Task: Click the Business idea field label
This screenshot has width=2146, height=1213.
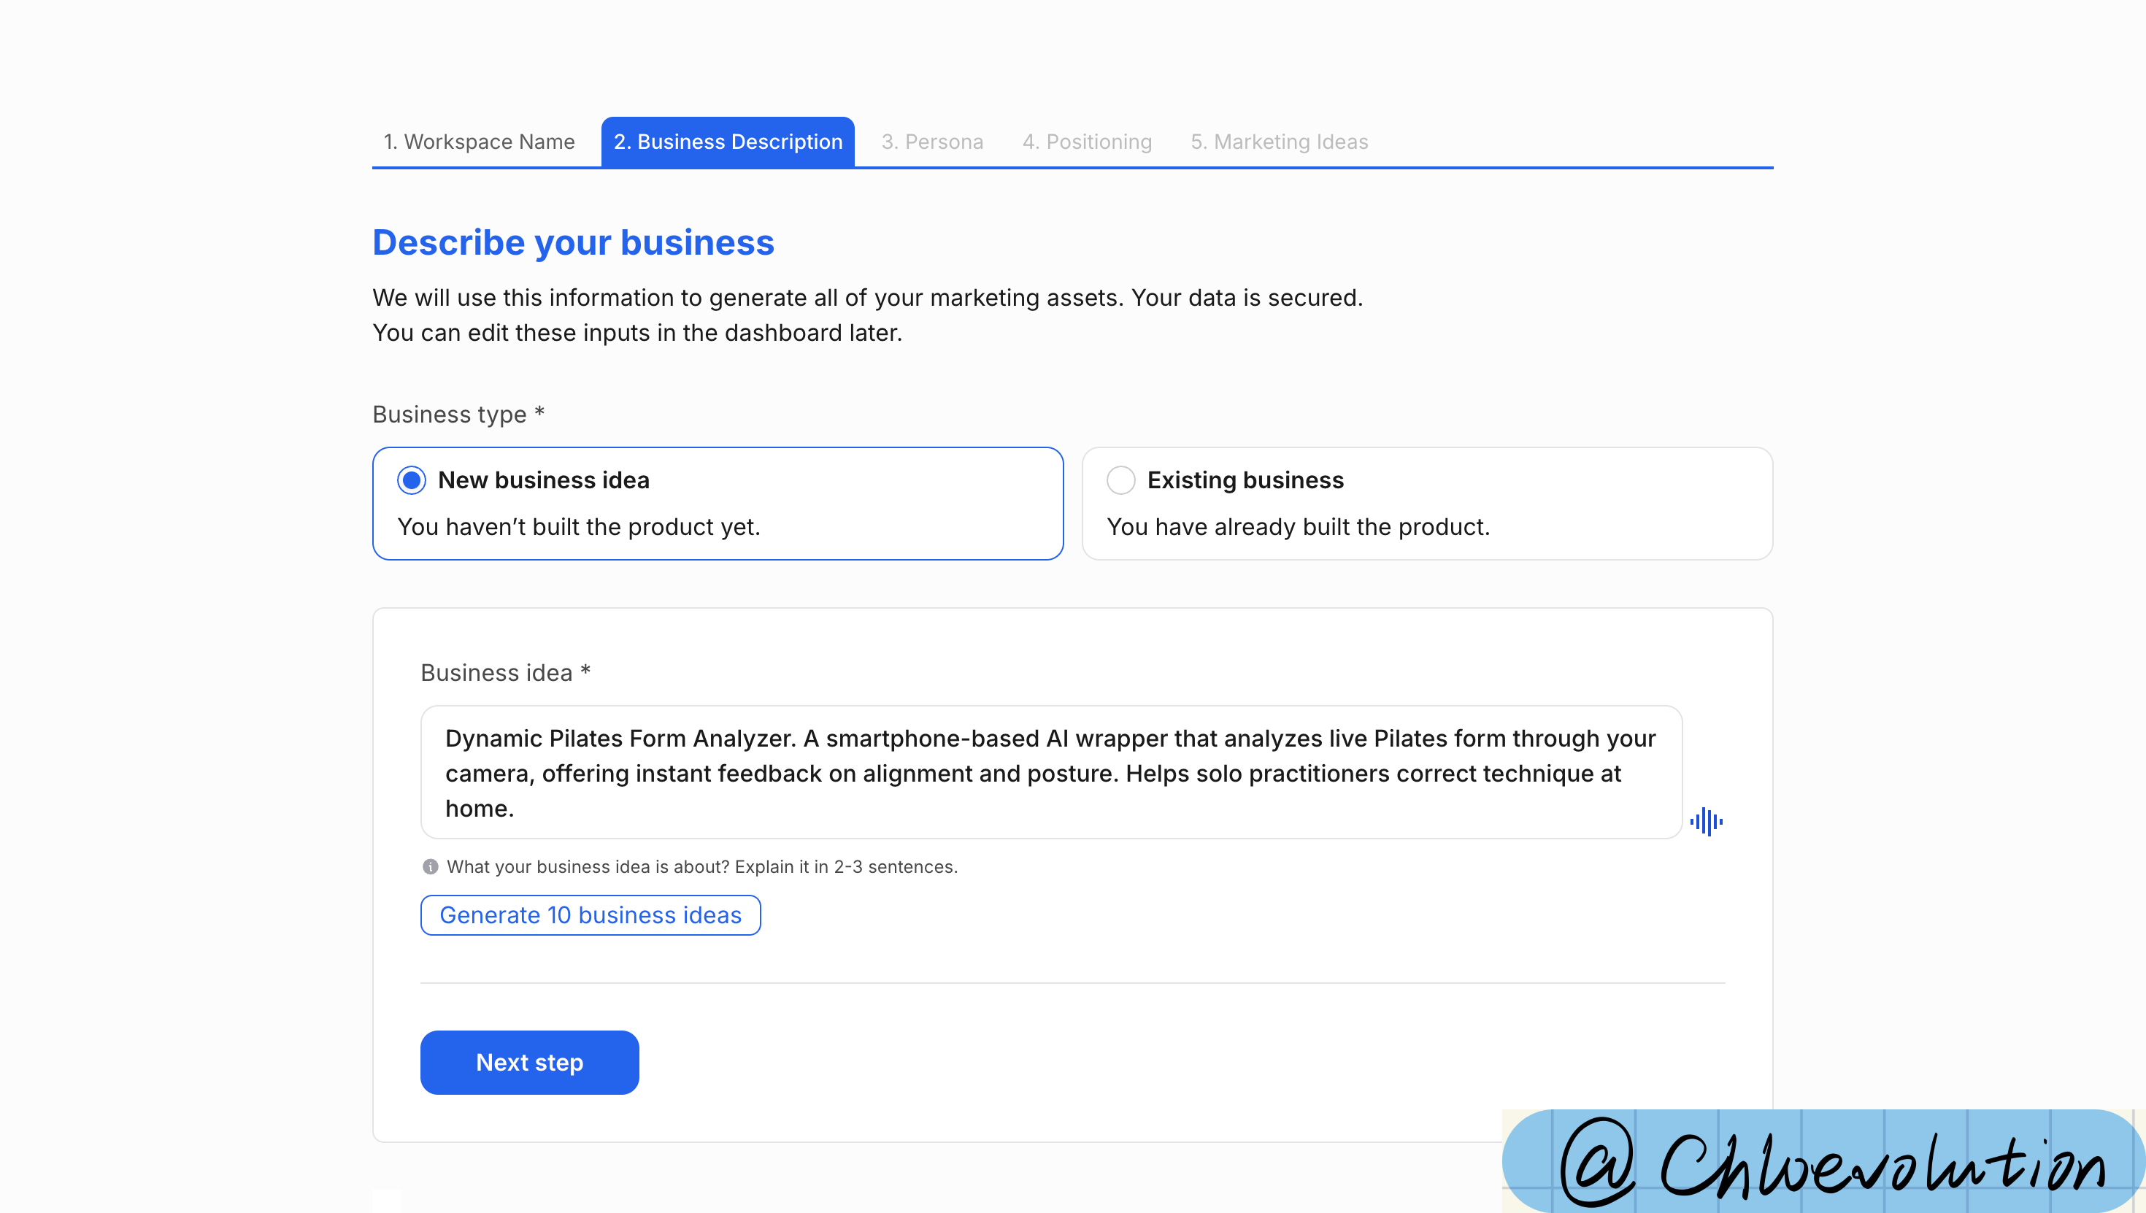Action: (x=506, y=672)
